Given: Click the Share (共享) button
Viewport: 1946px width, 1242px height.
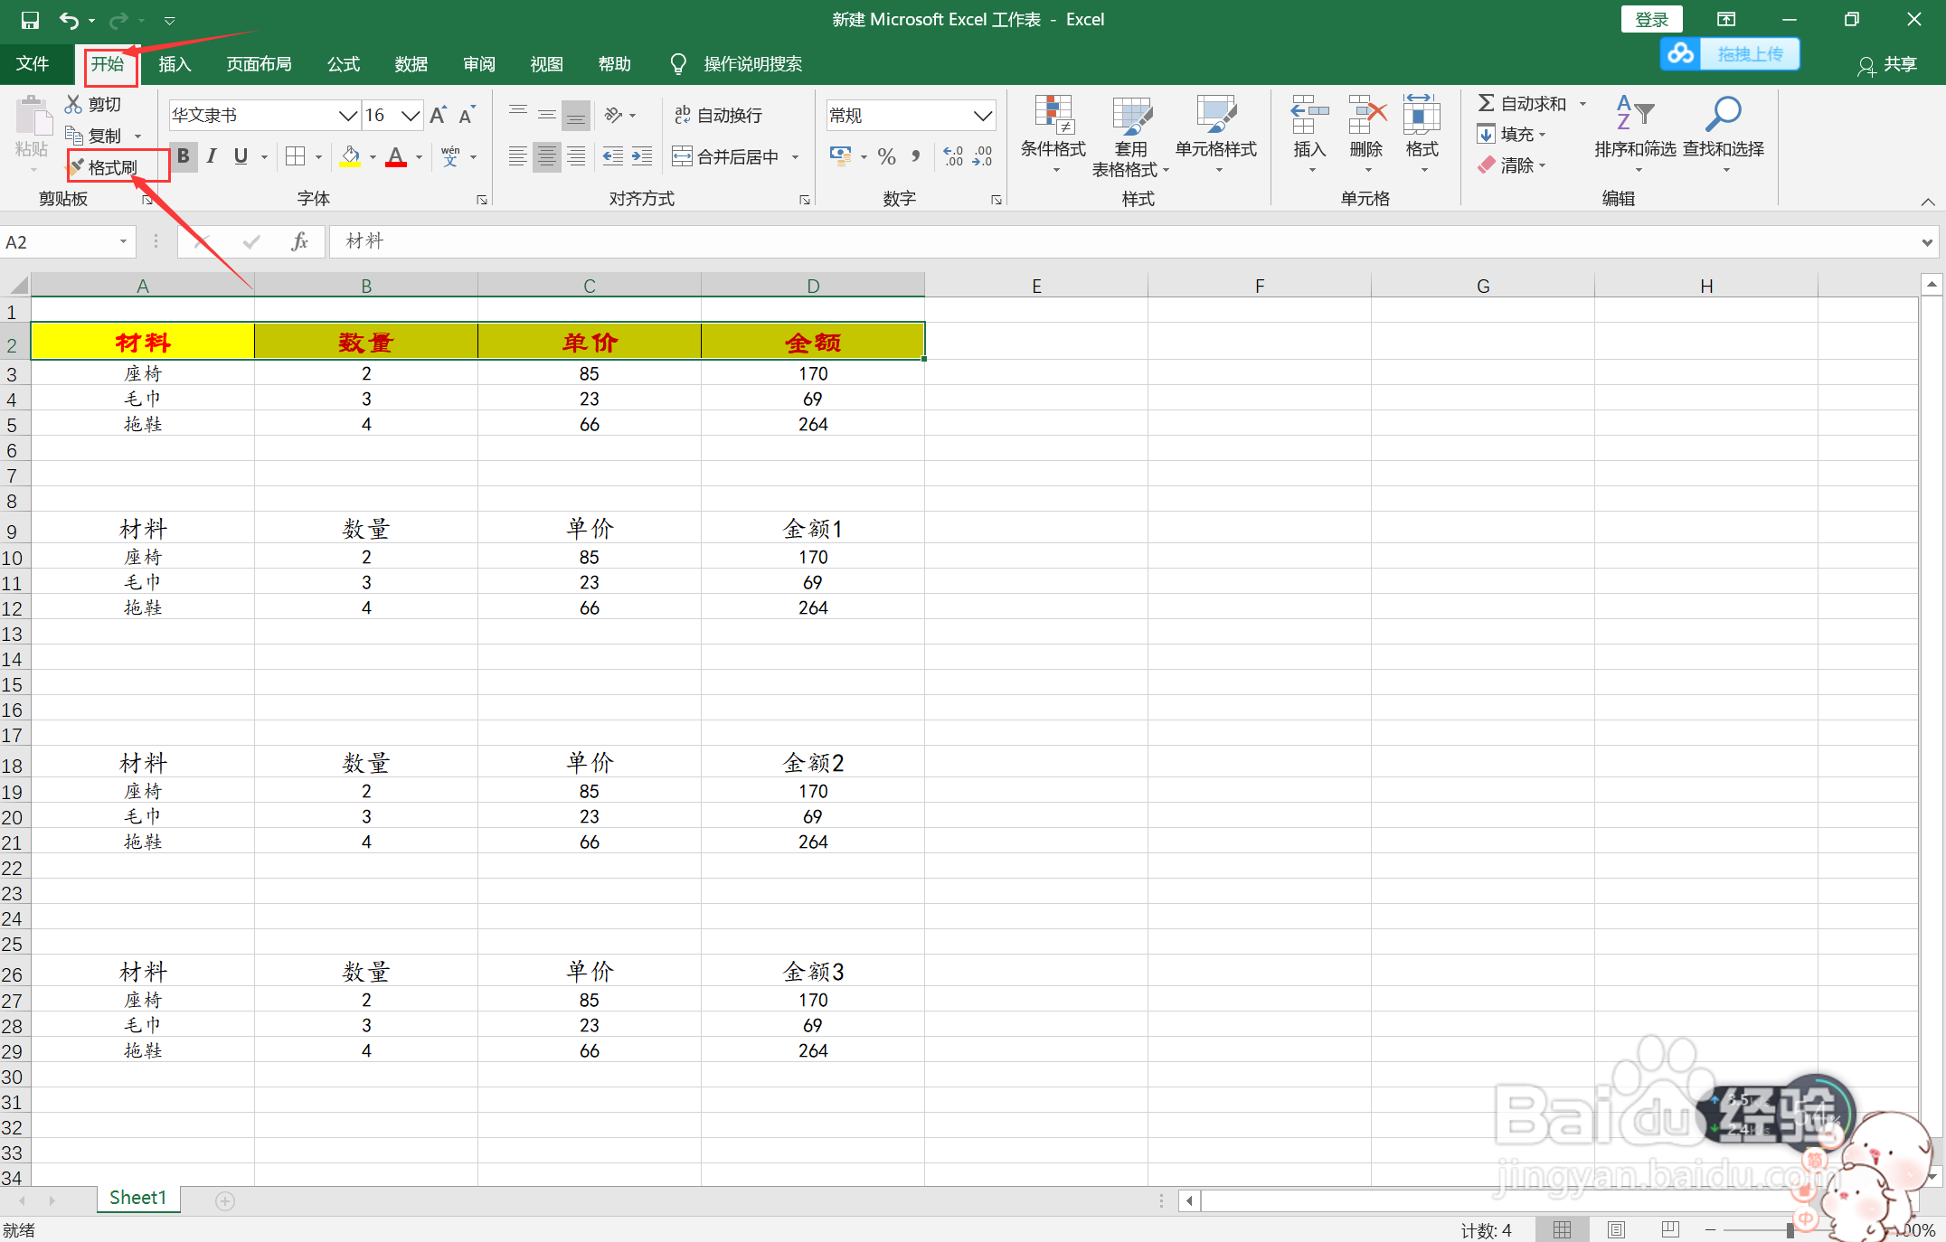Looking at the screenshot, I should point(1887,65).
